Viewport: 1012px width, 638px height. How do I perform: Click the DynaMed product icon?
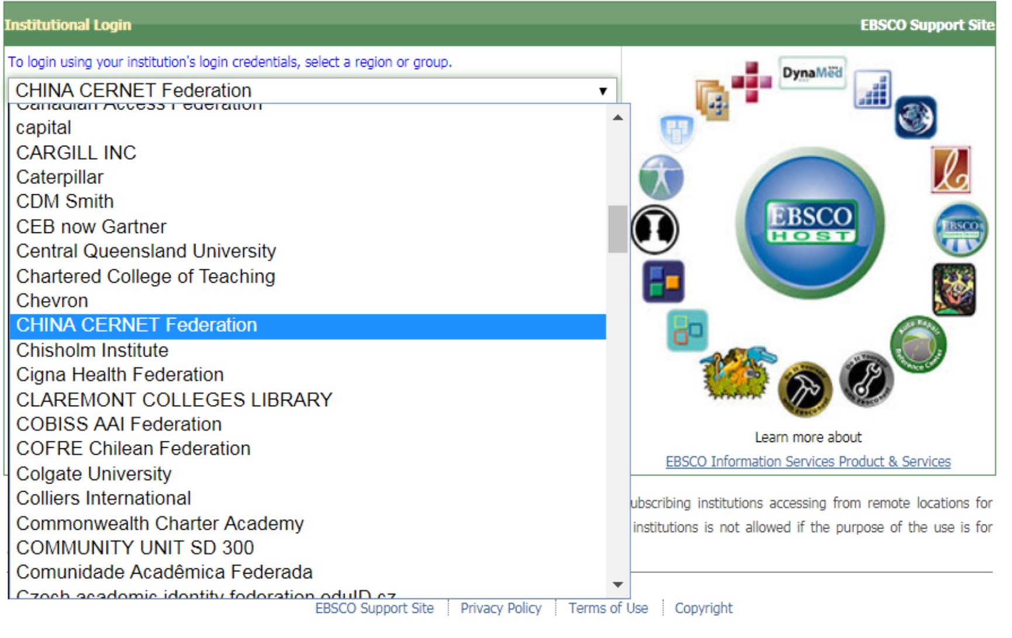[813, 73]
